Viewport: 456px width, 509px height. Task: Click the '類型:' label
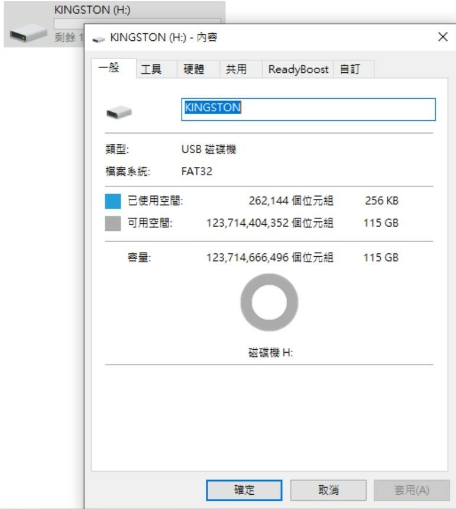pos(117,149)
